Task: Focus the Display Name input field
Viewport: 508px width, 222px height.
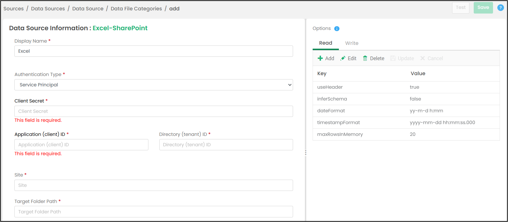Action: [x=154, y=51]
